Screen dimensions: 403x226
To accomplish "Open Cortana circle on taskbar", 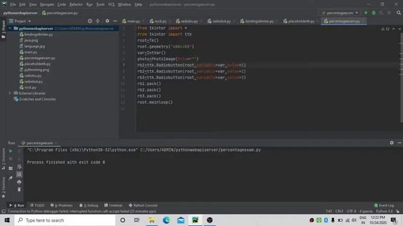I will pos(123,220).
